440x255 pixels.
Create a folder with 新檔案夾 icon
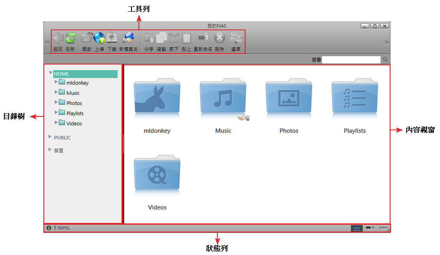(x=128, y=38)
